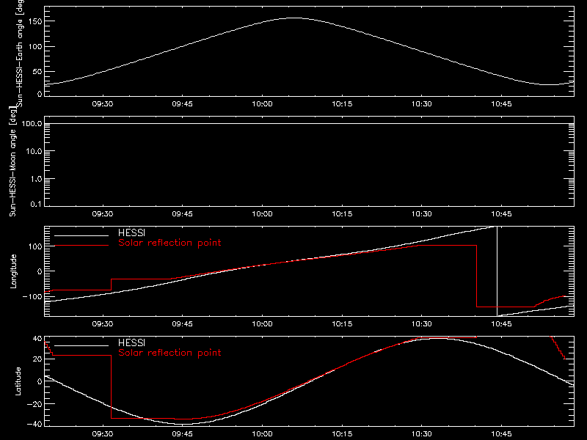Viewport: 587px width, 440px height.
Task: Click the Latitude axis label
Action: coord(18,381)
